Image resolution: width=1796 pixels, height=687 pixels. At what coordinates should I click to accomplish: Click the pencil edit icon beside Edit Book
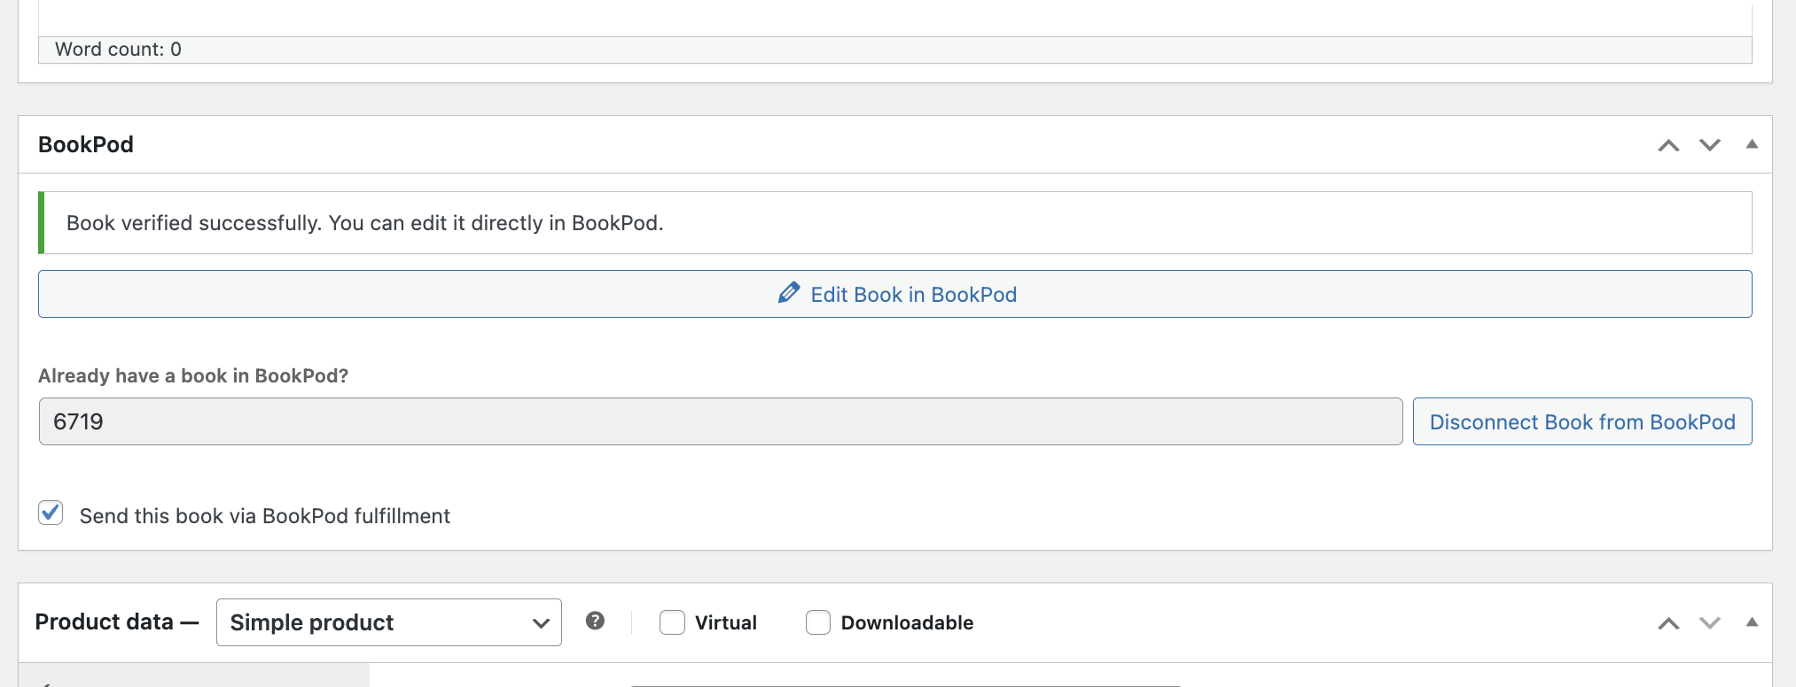point(789,293)
